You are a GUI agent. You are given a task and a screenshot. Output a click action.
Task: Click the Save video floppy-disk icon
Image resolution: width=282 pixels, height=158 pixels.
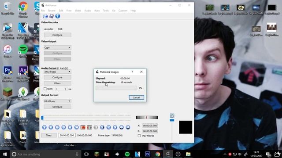click(52, 16)
